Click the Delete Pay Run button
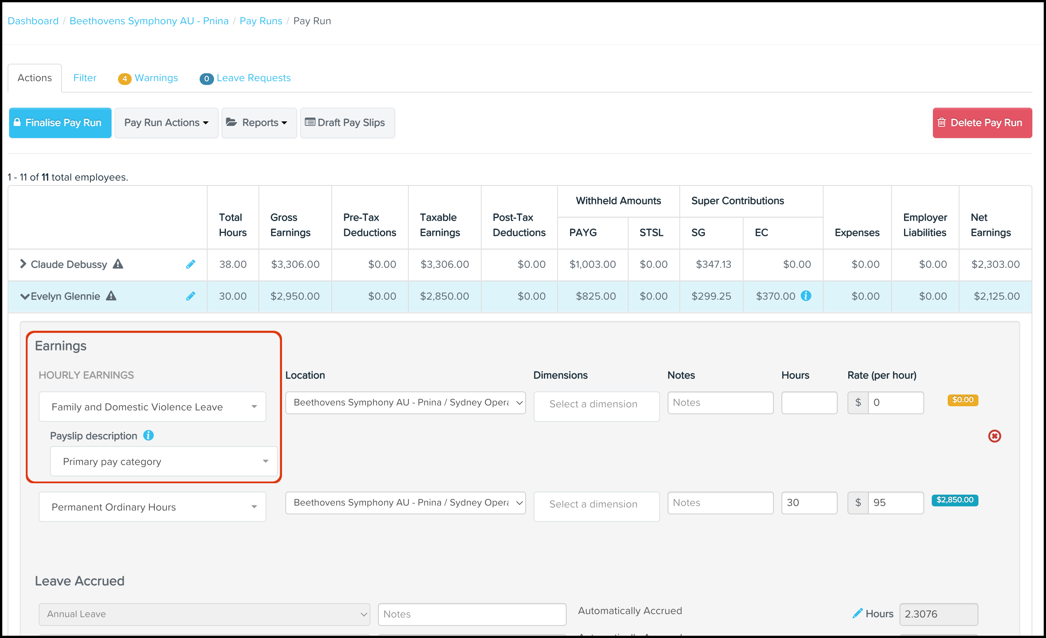The width and height of the screenshot is (1046, 638). point(982,123)
